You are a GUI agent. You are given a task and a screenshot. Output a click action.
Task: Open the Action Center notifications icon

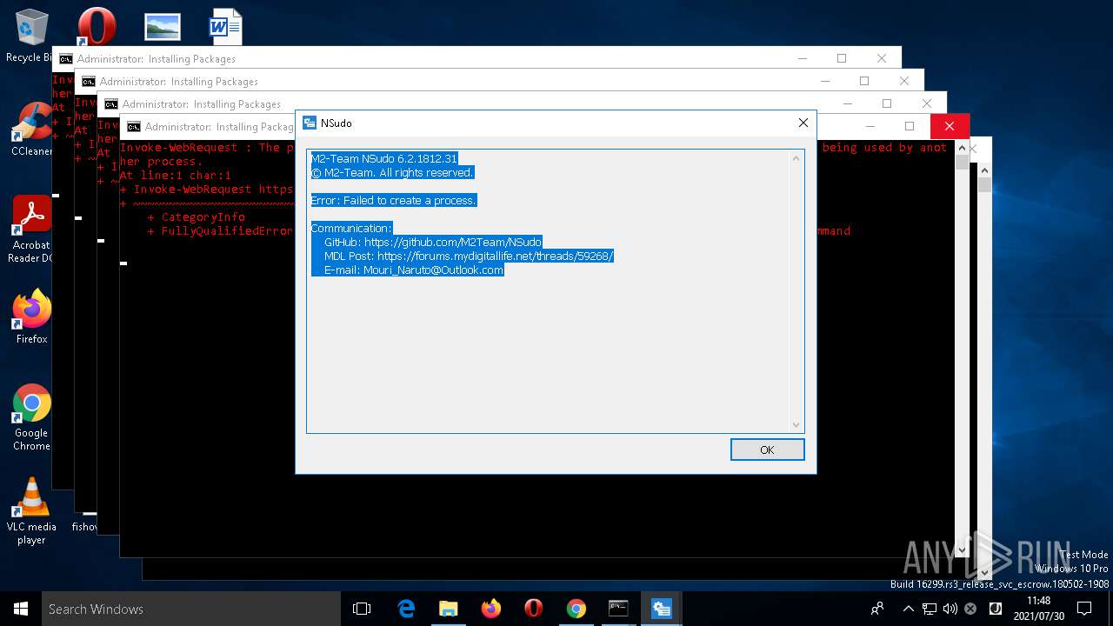1084,609
